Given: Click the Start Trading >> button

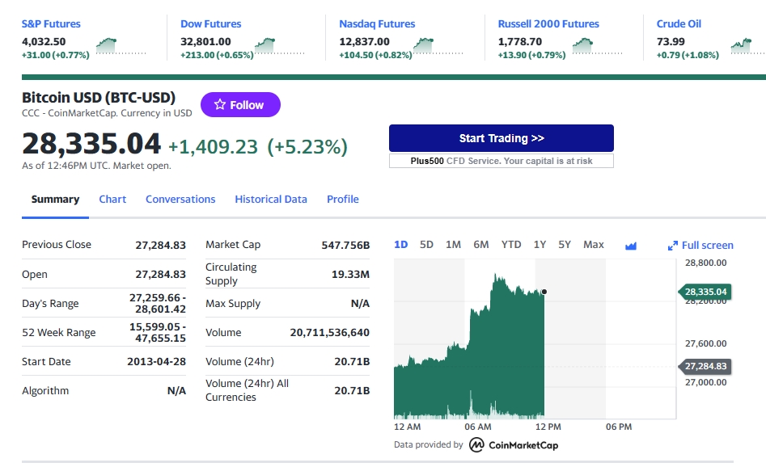Looking at the screenshot, I should pyautogui.click(x=501, y=138).
